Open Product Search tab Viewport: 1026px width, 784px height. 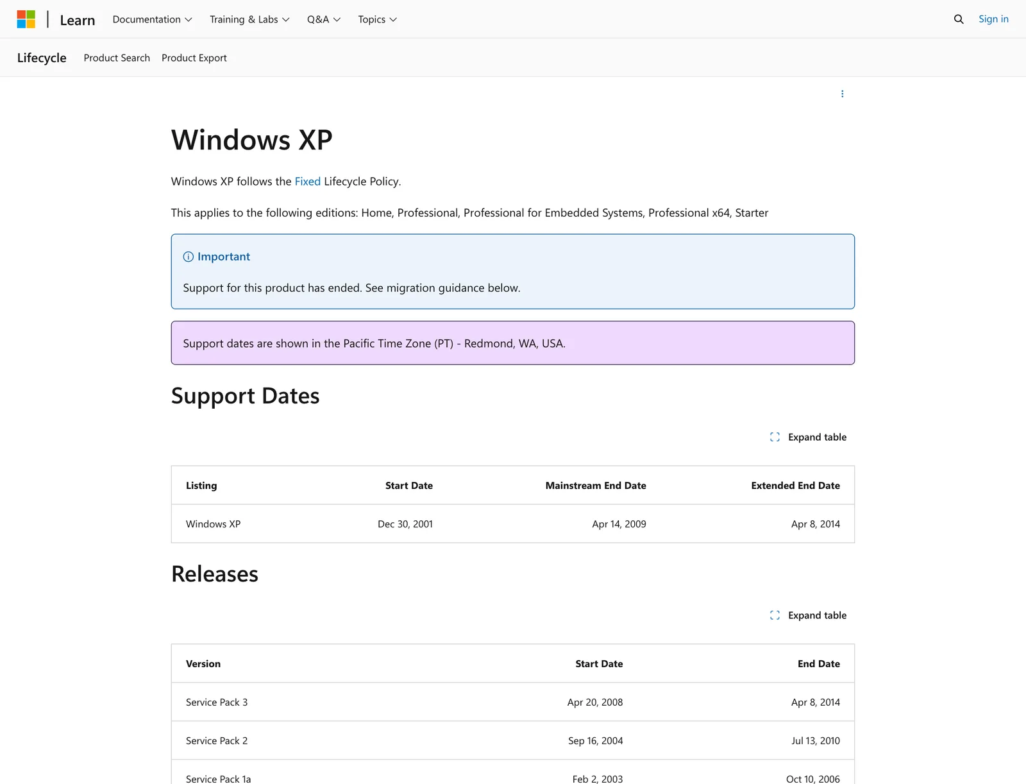[x=117, y=58]
